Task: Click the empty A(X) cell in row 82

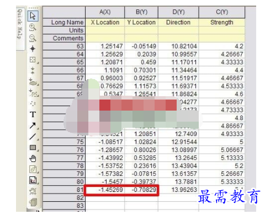Action: tap(105, 198)
